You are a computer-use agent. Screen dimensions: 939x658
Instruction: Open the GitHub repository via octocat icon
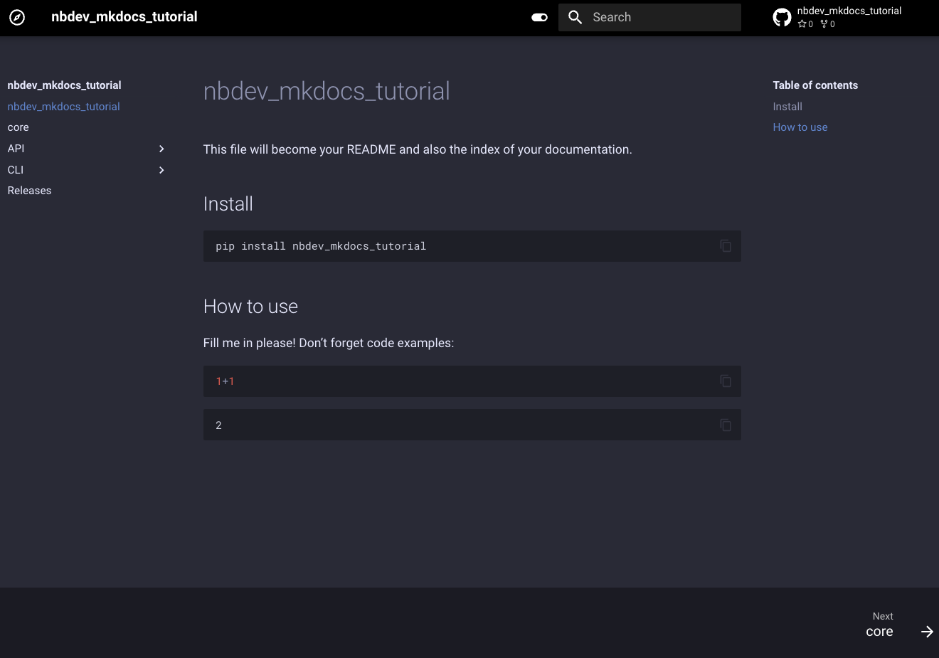[781, 16]
